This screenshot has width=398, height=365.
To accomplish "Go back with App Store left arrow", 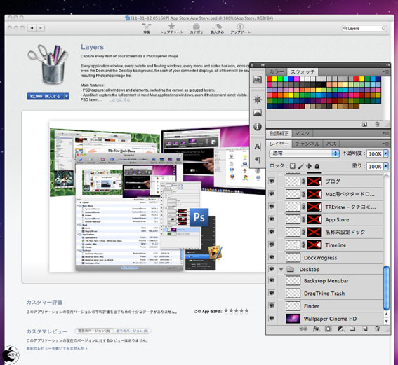I will tap(32, 28).
